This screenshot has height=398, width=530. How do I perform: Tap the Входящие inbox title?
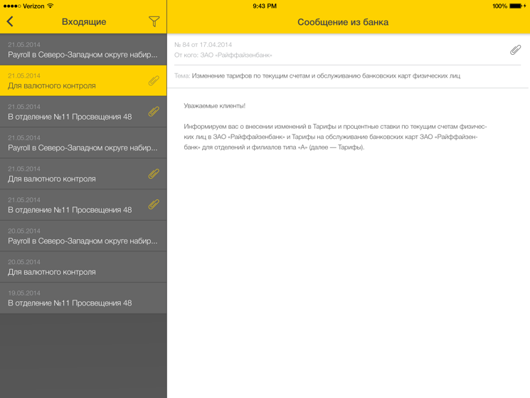pos(84,22)
